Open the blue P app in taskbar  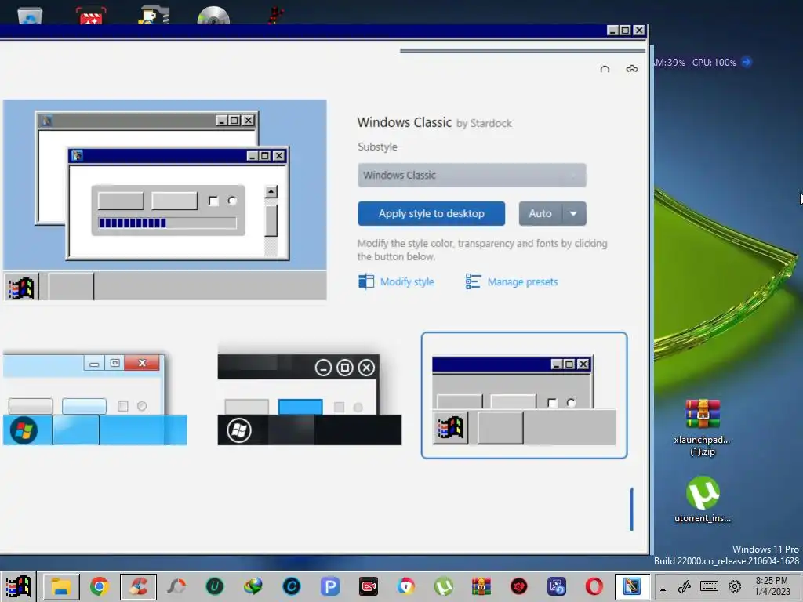330,586
